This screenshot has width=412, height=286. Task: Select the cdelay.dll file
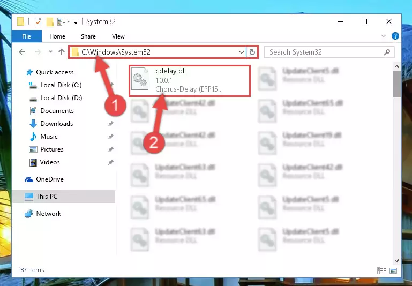click(190, 81)
